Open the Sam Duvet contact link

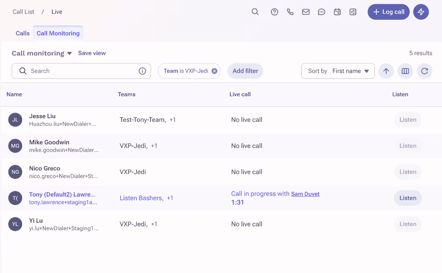tap(305, 194)
